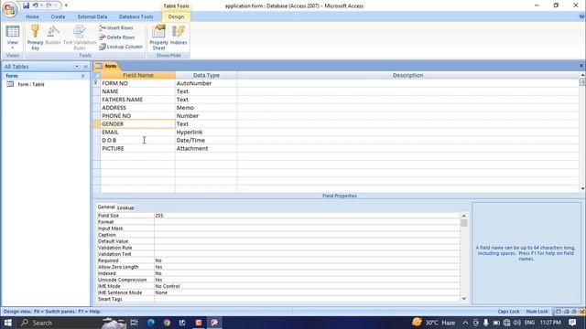Viewport: 586px width, 329px height.
Task: Open the Number data type cell
Action: coord(206,116)
